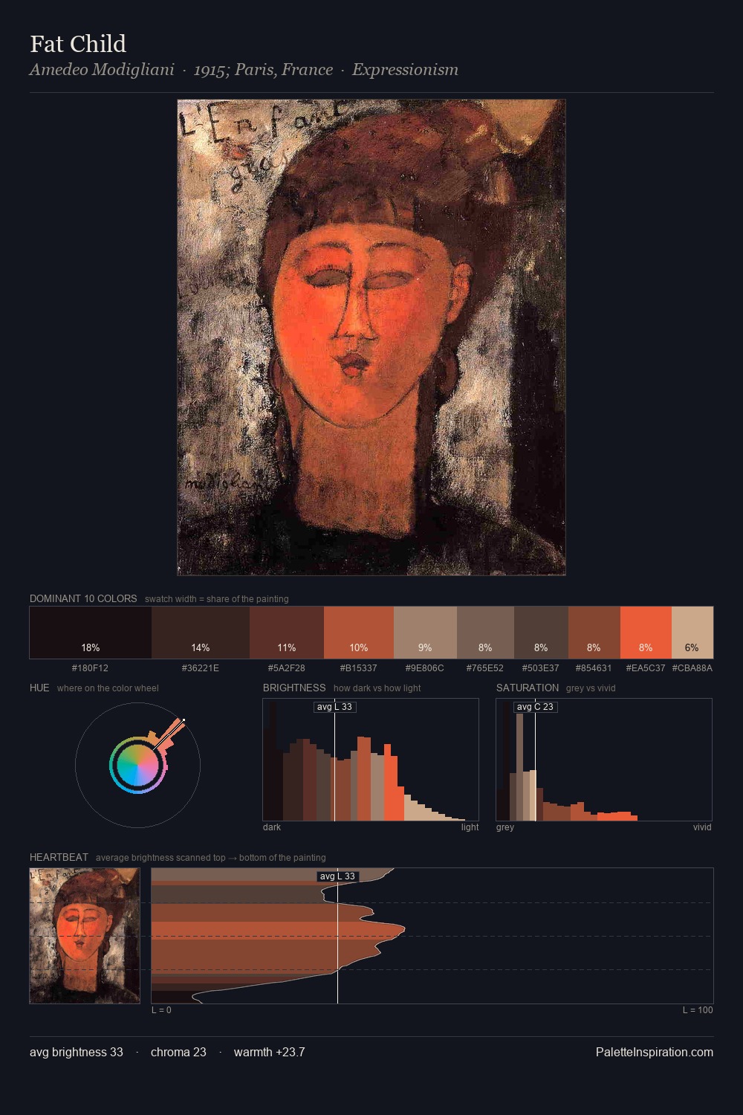
Task: Click the L = 0 axis label
Action: point(161,1010)
